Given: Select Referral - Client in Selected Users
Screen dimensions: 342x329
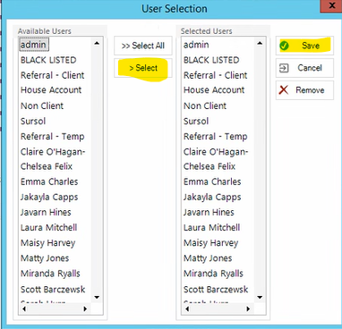Looking at the screenshot, I should 215,75.
